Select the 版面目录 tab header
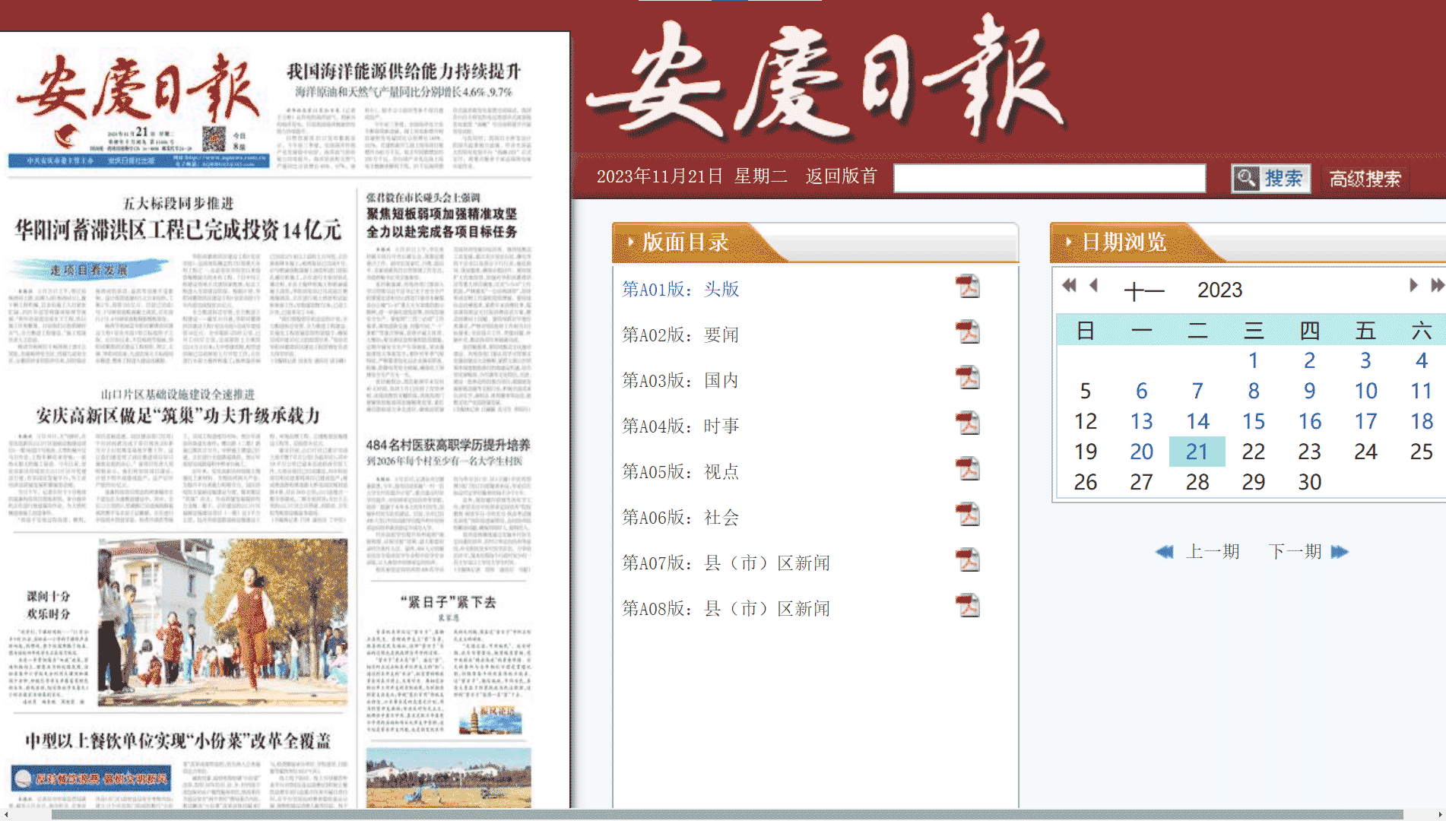 pyautogui.click(x=684, y=242)
